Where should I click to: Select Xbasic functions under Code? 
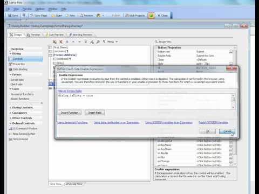[20, 99]
